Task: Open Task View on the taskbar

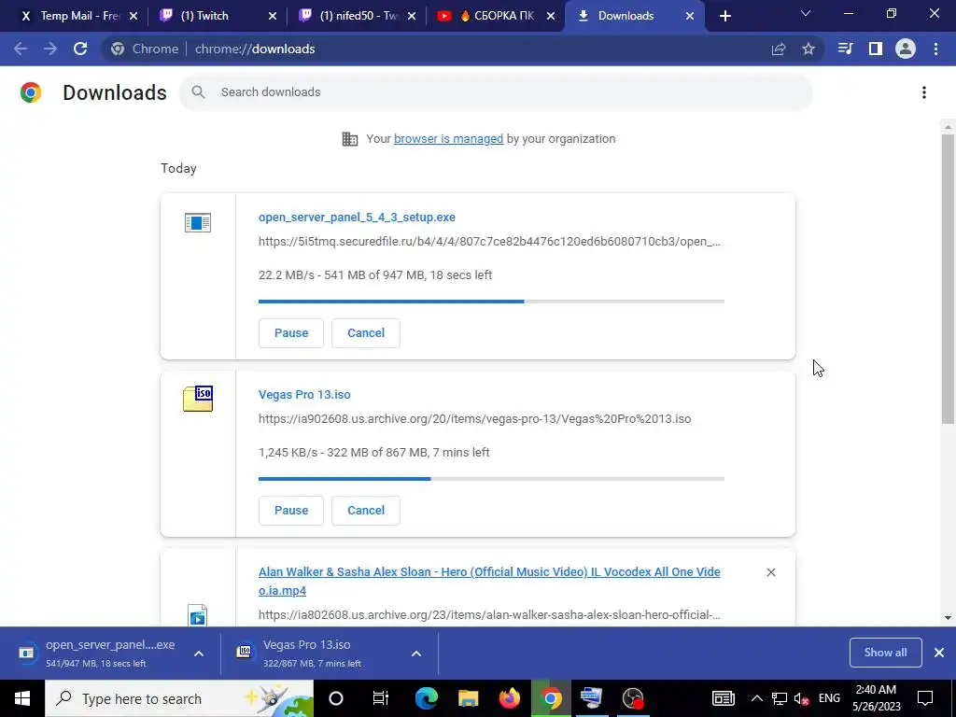Action: pyautogui.click(x=381, y=698)
